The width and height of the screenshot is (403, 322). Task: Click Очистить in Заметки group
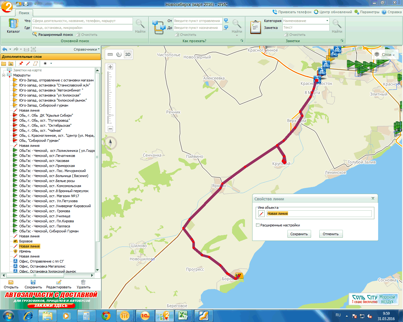click(295, 35)
